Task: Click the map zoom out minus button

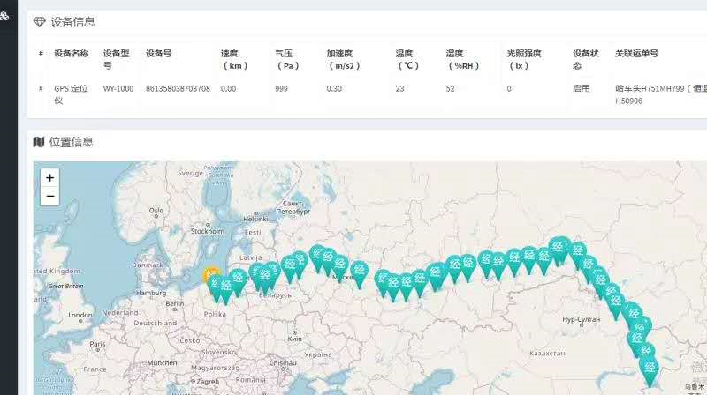Action: [50, 197]
